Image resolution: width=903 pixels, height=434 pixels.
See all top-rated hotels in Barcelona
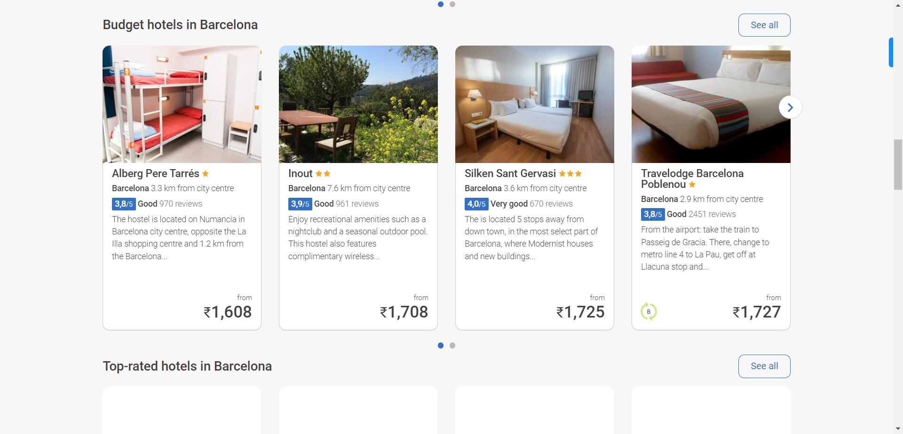[764, 366]
